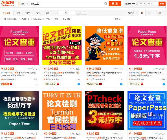Open blue PaperPass 旗舰版 product image
This screenshot has height=140, width=167.
147,110
